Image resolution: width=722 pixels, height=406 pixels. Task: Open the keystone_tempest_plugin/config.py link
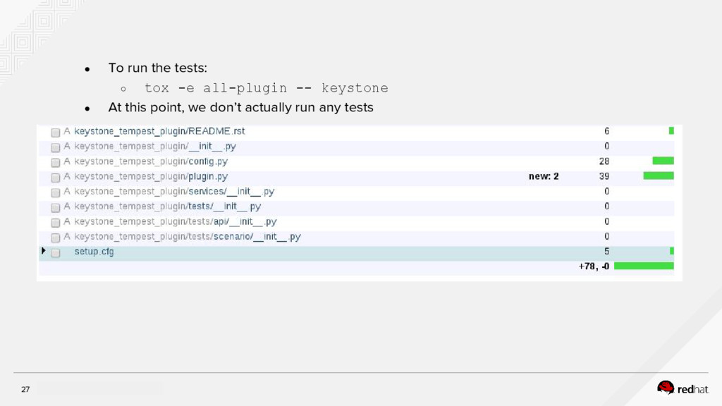point(151,161)
